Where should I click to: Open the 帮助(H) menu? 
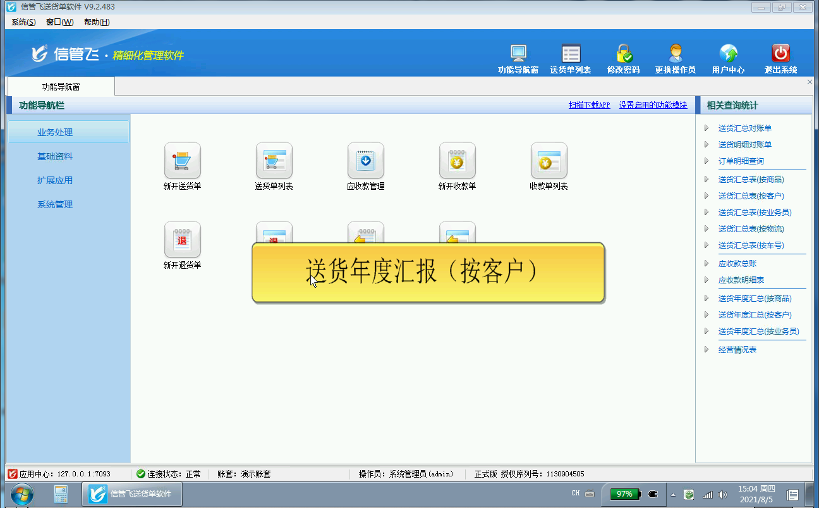pyautogui.click(x=96, y=22)
